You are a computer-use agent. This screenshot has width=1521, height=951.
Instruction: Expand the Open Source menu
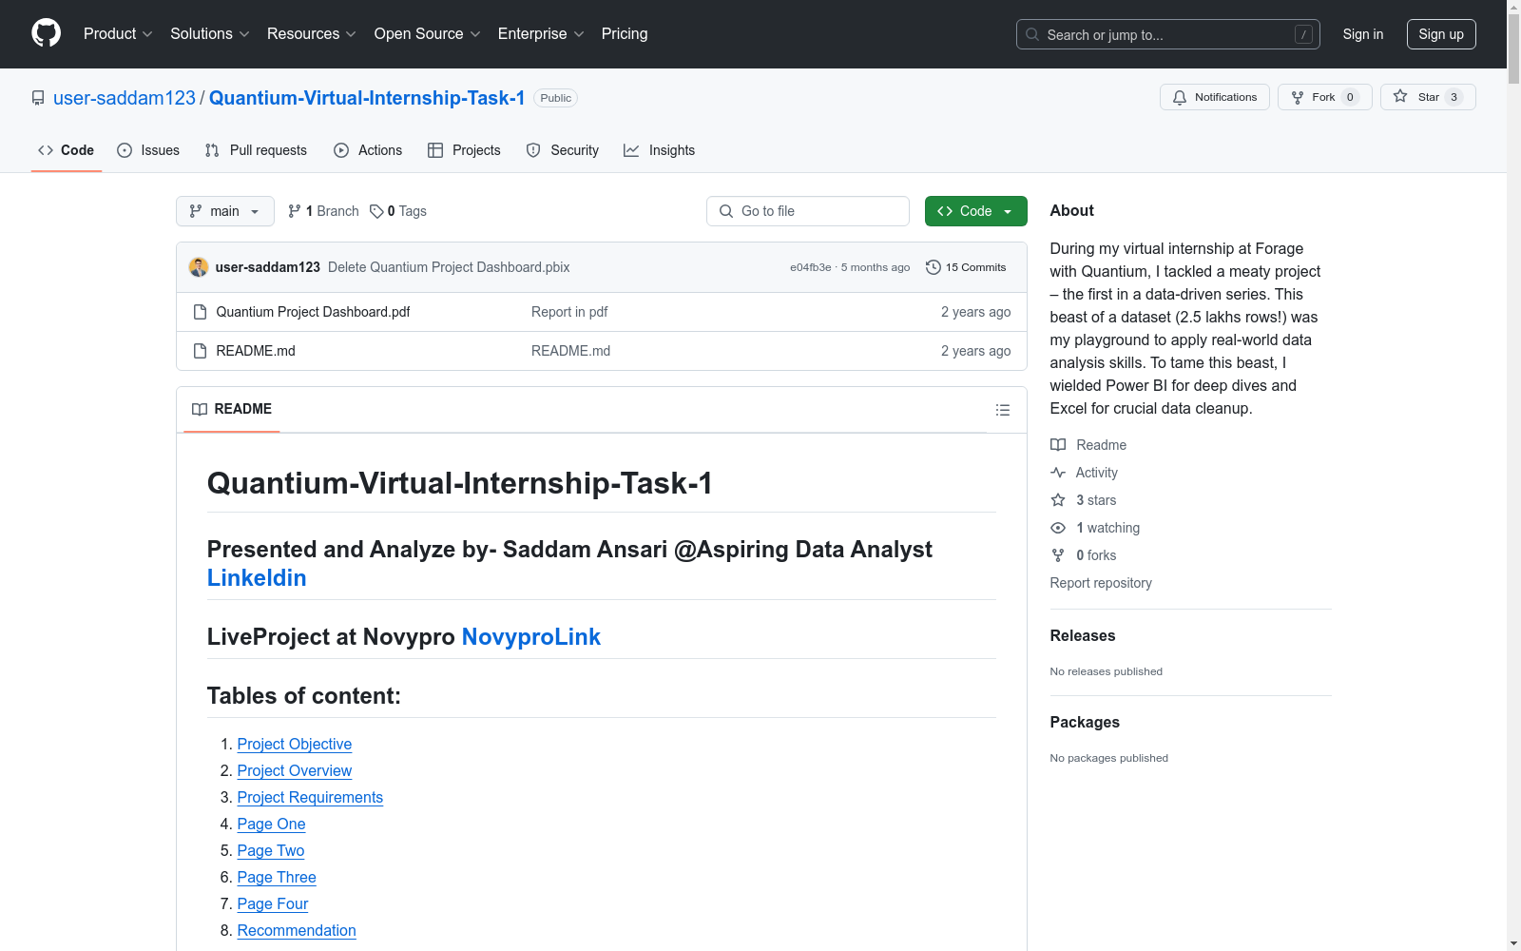point(428,34)
